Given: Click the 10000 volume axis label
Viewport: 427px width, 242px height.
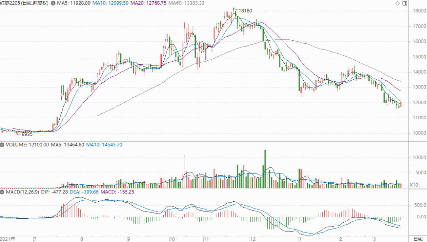Looking at the screenshot, I should (419, 158).
